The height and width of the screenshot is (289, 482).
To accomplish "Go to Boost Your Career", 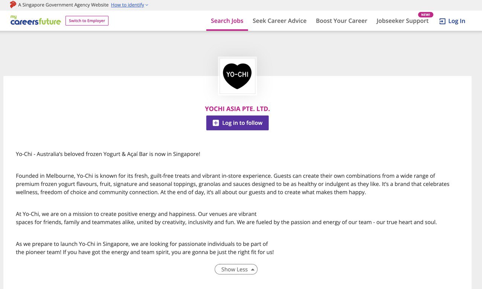I will (x=341, y=21).
